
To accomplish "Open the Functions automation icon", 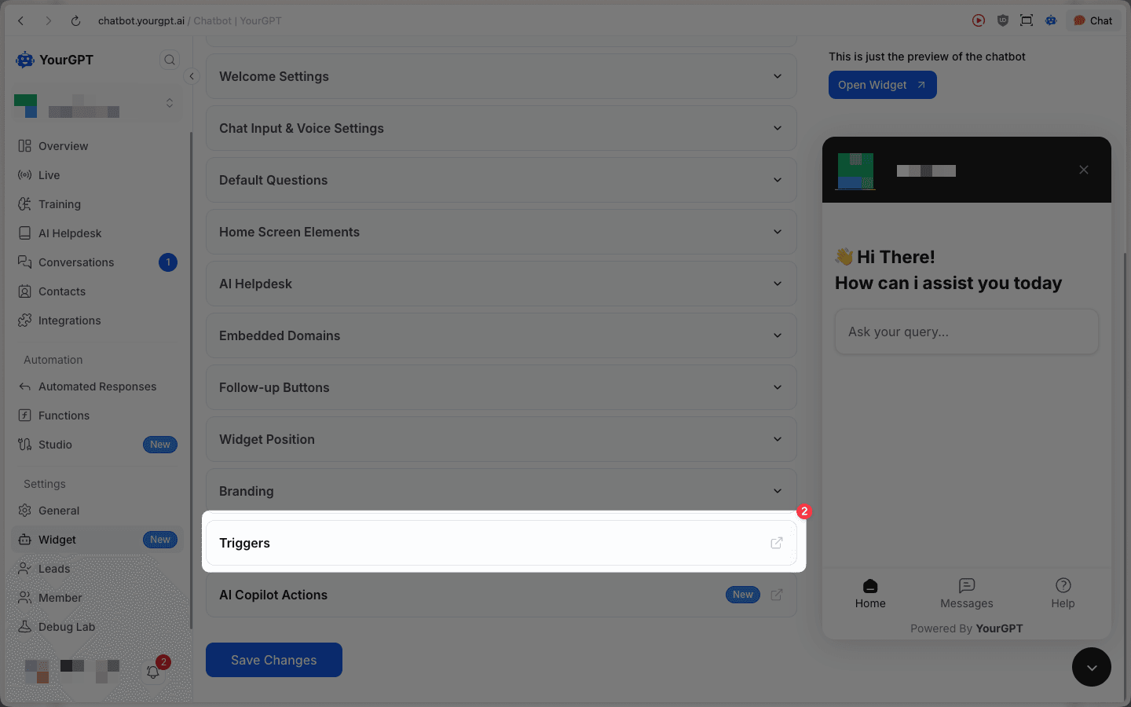I will coord(24,415).
